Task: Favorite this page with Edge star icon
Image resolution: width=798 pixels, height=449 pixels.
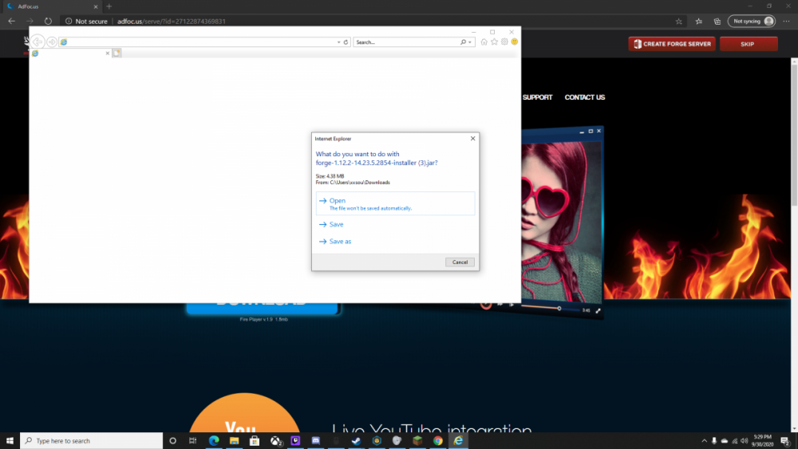Action: 678,22
